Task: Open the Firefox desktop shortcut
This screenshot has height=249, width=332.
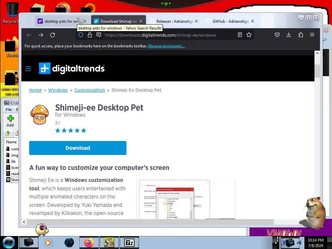Action: tap(12, 47)
